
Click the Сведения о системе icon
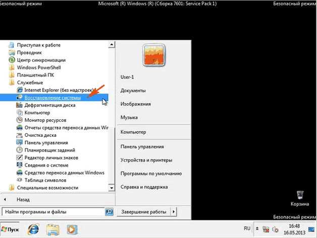click(19, 165)
